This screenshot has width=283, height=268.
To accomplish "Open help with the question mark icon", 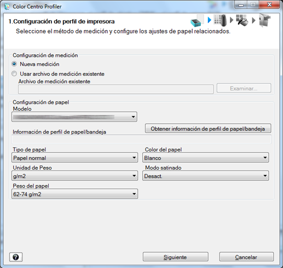I will point(16,257).
